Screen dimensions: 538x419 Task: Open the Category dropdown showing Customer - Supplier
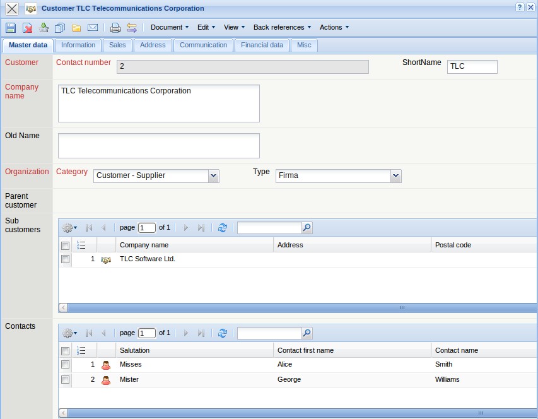click(x=213, y=176)
